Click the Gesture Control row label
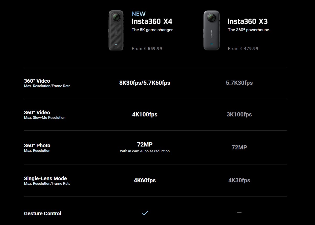The width and height of the screenshot is (315, 225). coord(43,213)
